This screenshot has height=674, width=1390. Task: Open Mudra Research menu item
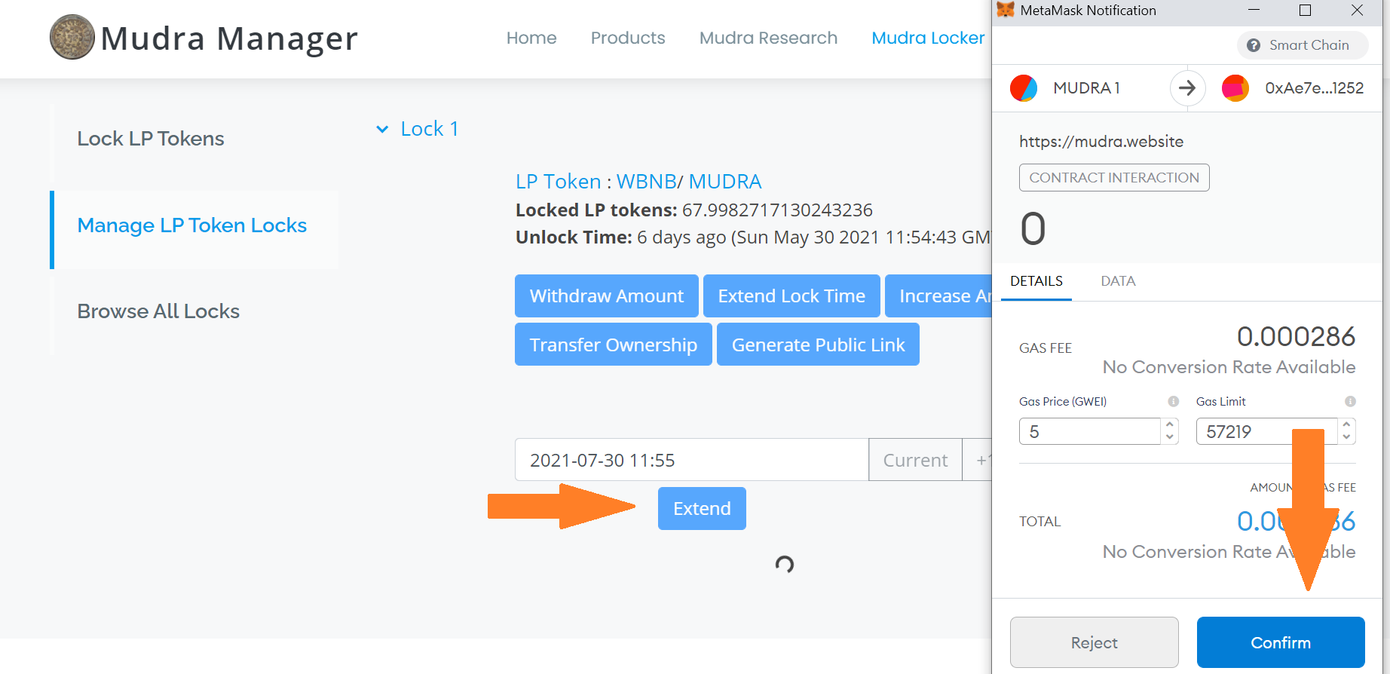768,38
